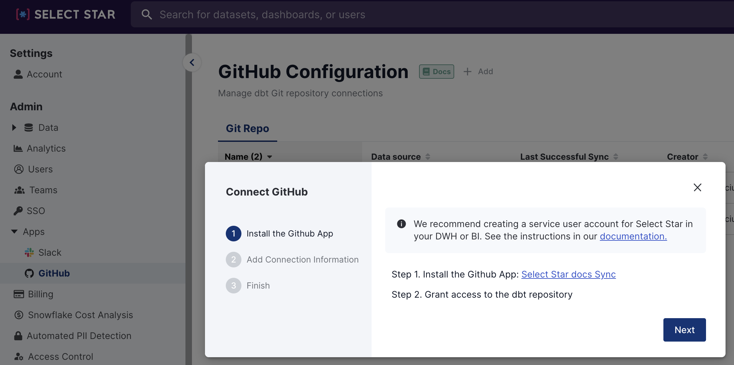Open the SSO key icon item

tap(18, 211)
